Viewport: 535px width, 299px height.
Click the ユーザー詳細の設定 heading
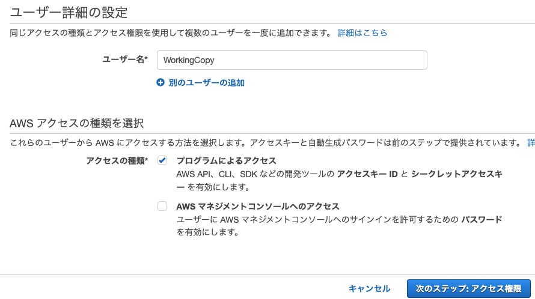tap(69, 13)
